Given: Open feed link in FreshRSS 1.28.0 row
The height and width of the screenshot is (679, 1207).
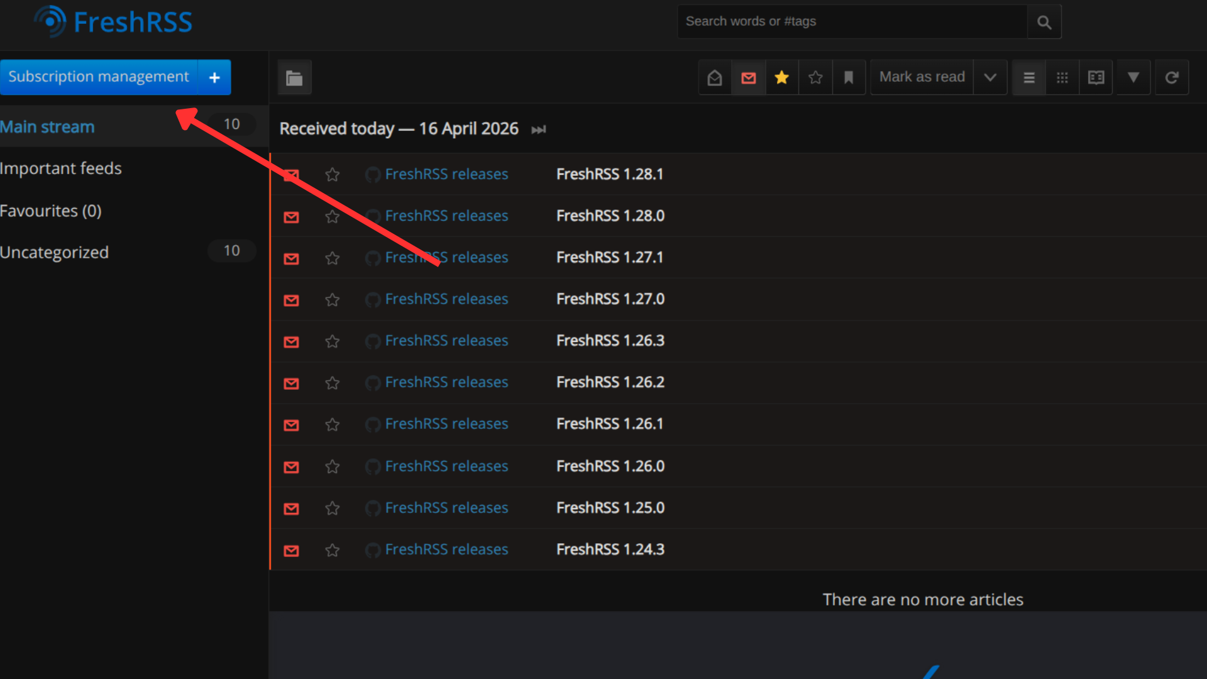Looking at the screenshot, I should coord(437,216).
